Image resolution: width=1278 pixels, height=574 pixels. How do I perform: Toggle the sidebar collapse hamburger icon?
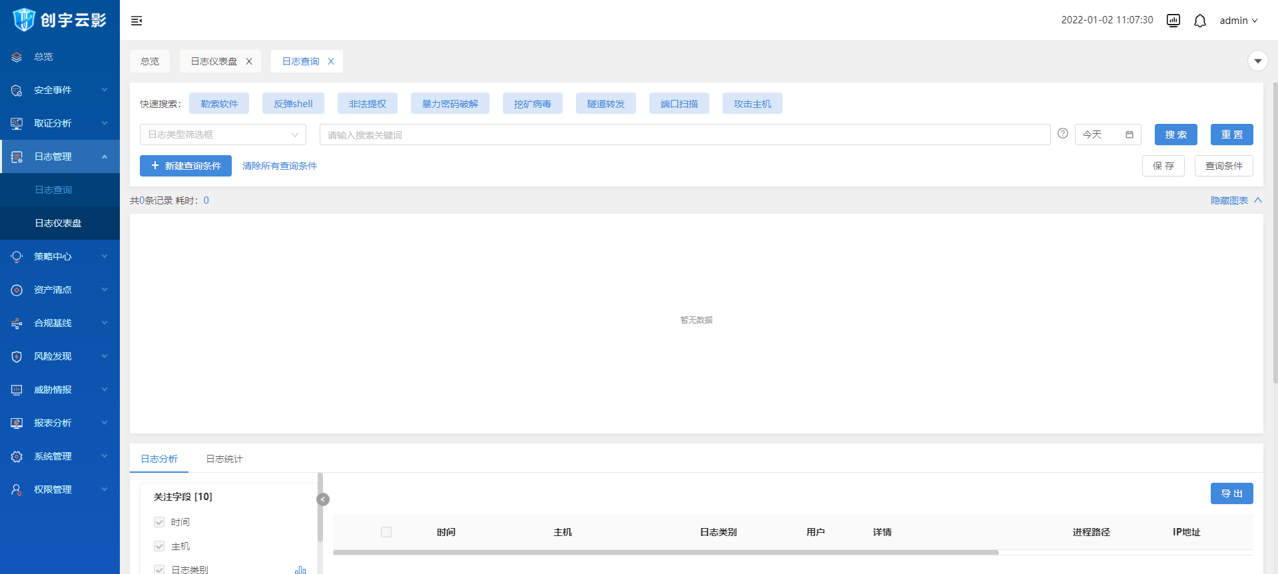tap(137, 21)
